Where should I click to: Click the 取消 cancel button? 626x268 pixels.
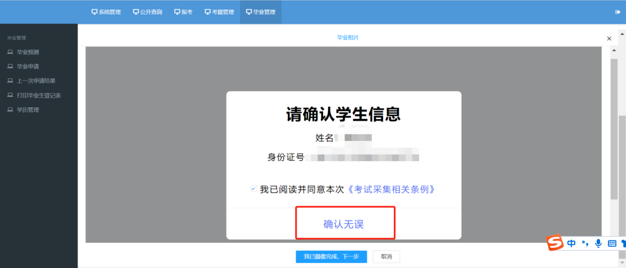pyautogui.click(x=386, y=257)
